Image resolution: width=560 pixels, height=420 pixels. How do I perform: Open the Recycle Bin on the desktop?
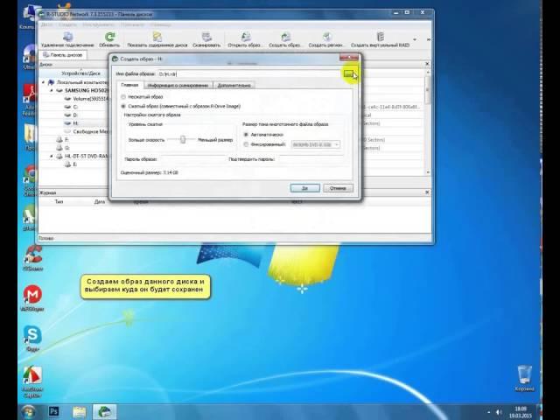pyautogui.click(x=525, y=378)
